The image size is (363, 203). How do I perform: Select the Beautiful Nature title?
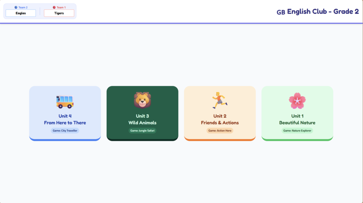click(297, 123)
